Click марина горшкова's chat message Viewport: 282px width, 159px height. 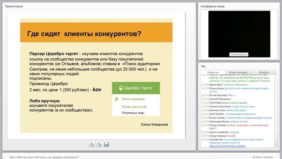click(x=220, y=132)
